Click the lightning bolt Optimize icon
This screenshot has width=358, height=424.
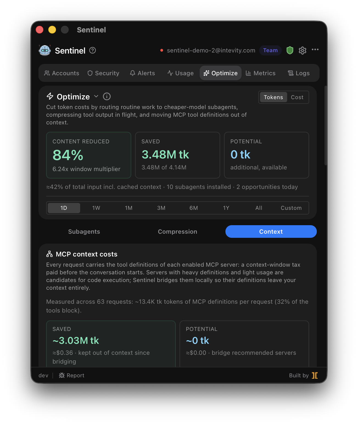(50, 96)
